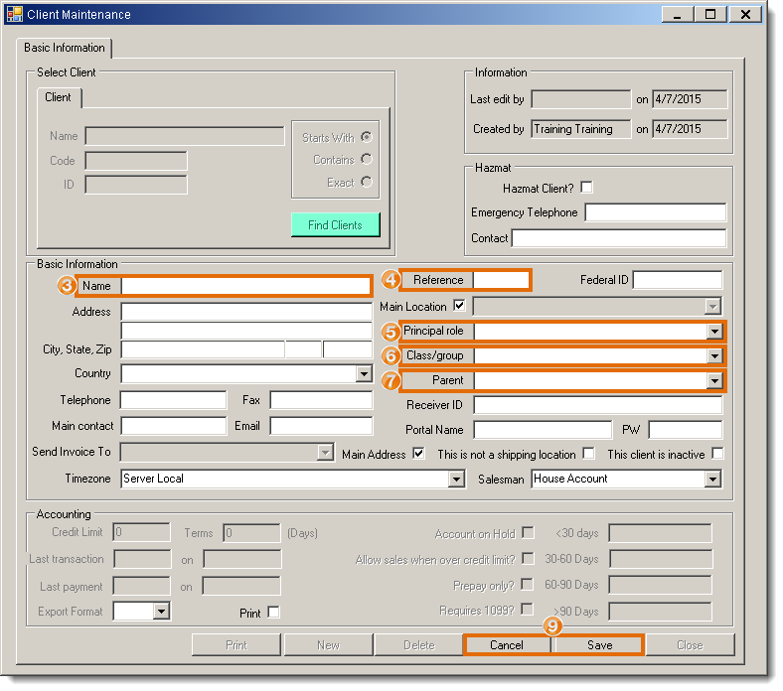Click the Select Client Name search field
This screenshot has height=691, width=783.
pos(185,136)
